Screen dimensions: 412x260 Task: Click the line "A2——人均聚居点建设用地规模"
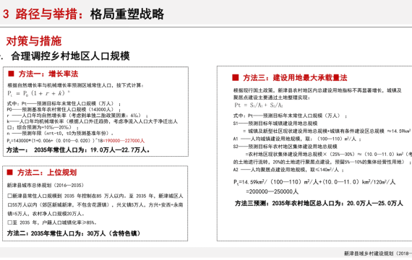coord(288,170)
